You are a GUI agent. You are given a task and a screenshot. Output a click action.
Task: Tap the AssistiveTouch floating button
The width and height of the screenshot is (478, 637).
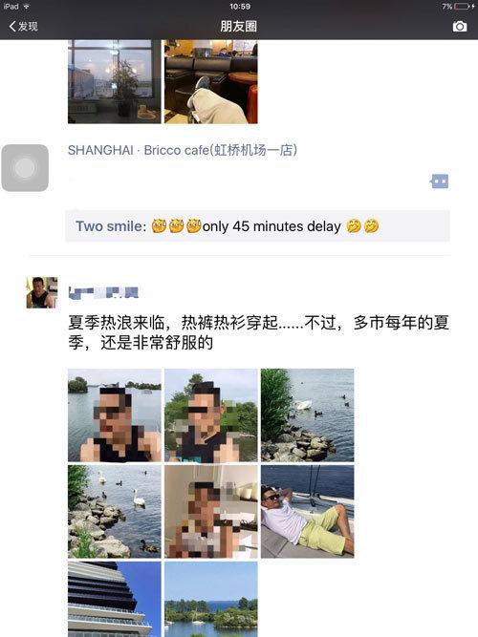pyautogui.click(x=25, y=168)
